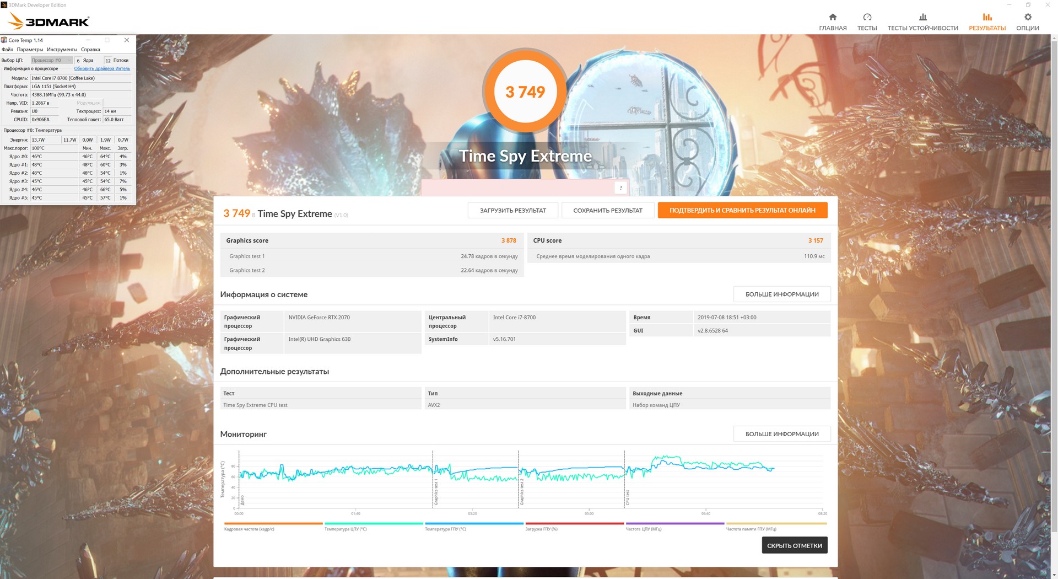1058x579 pixels.
Task: Click the CPU test chart marker
Action: pyautogui.click(x=627, y=497)
